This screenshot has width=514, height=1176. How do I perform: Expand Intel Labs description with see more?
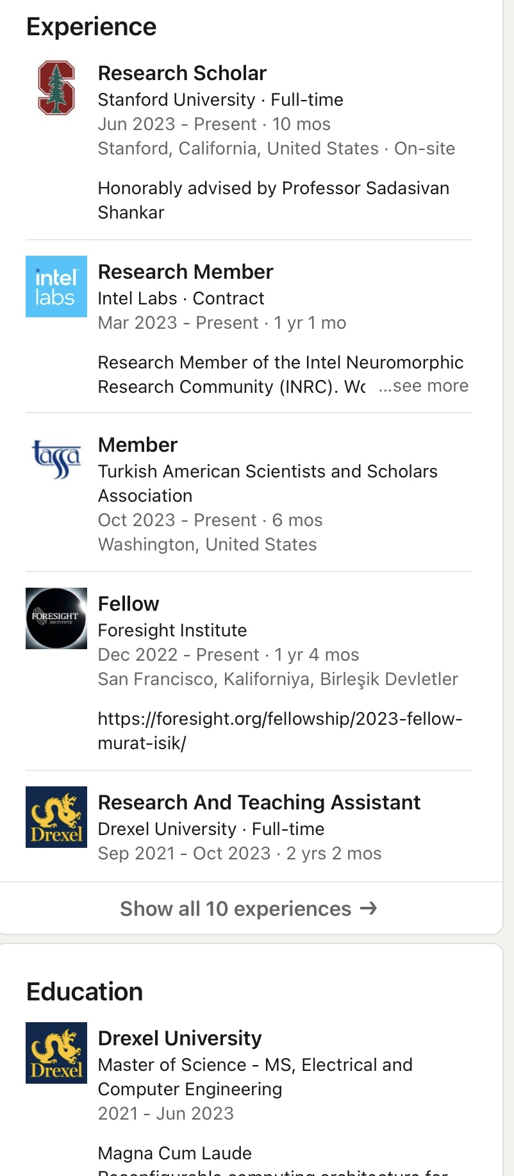pyautogui.click(x=424, y=386)
